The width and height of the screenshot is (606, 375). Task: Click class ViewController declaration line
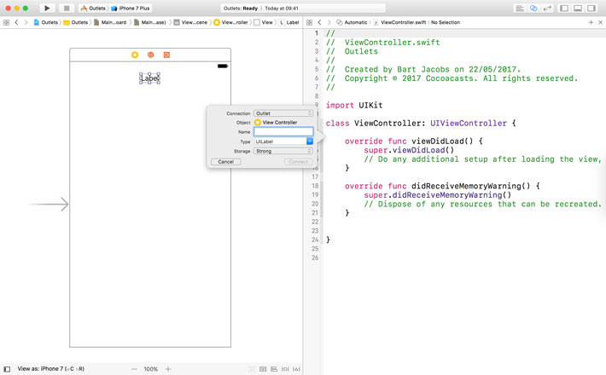pos(421,124)
